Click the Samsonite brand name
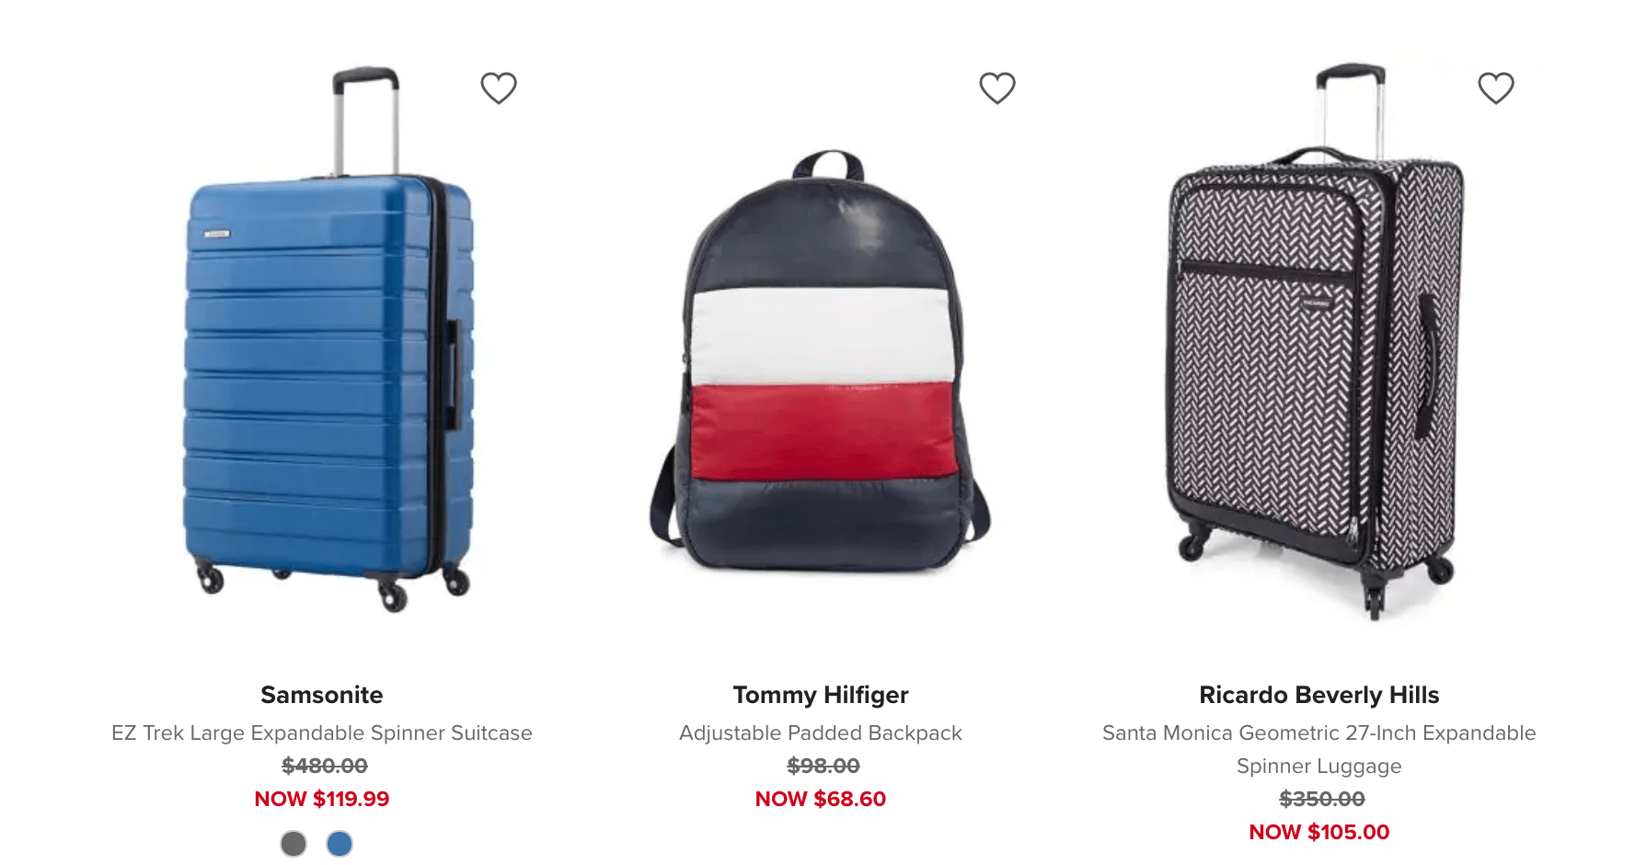Screen dimensions: 1647x865 [x=322, y=695]
